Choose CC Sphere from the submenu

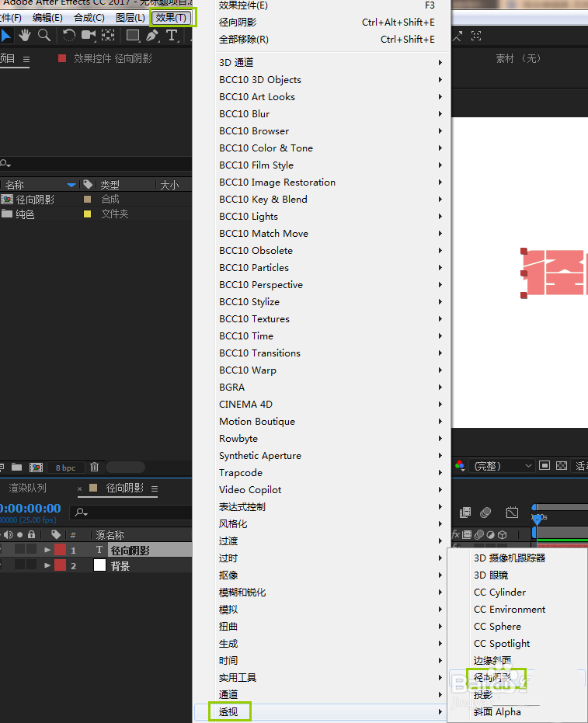tap(517, 626)
